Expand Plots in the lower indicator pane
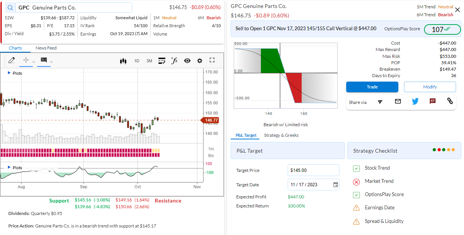The height and width of the screenshot is (235, 464). [15, 168]
